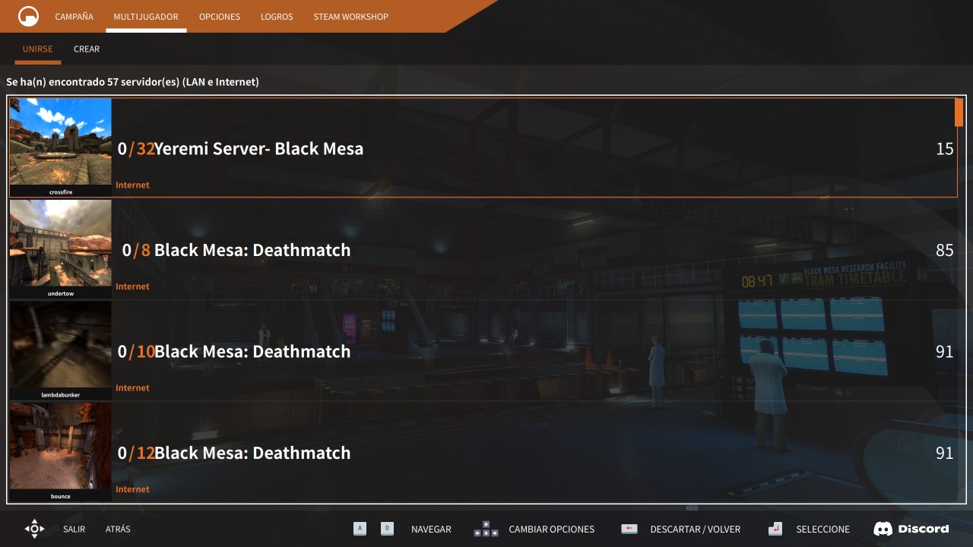Click the Internet label on the bounce row
Viewport: 973px width, 547px height.
132,489
